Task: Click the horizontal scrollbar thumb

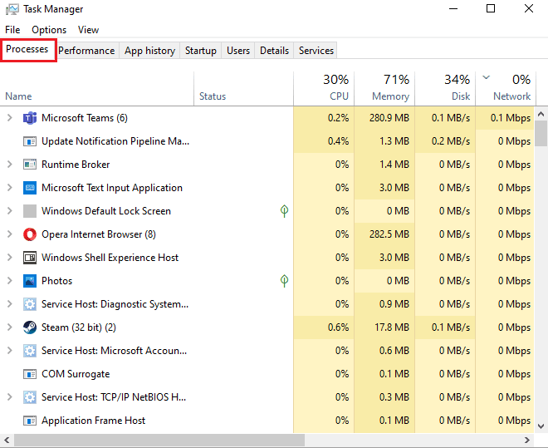Action: [159, 440]
